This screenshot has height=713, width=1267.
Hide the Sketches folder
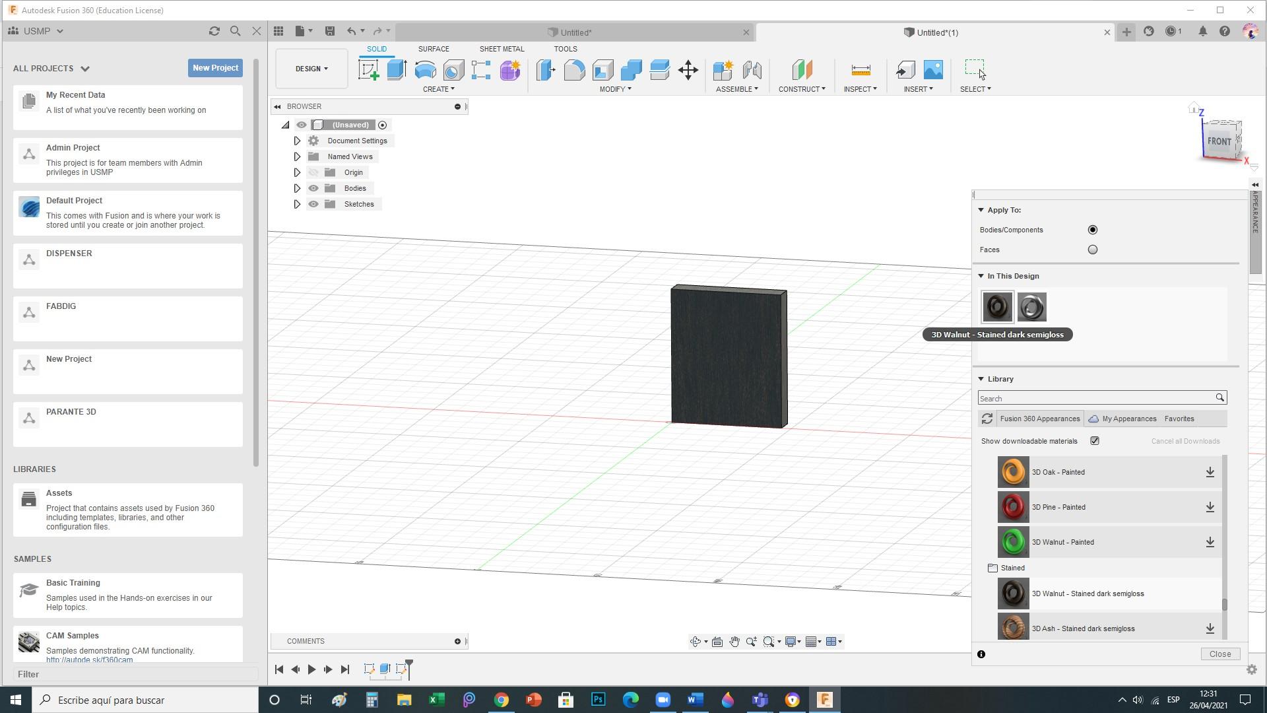pos(313,204)
